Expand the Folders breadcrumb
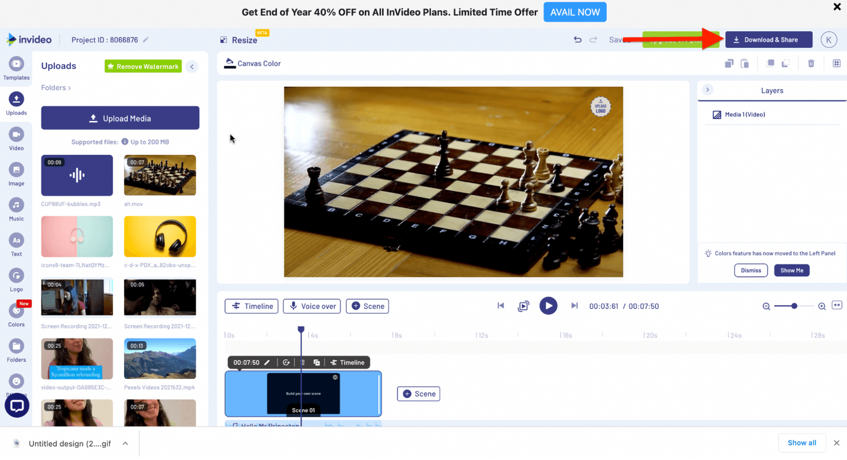 coord(56,88)
